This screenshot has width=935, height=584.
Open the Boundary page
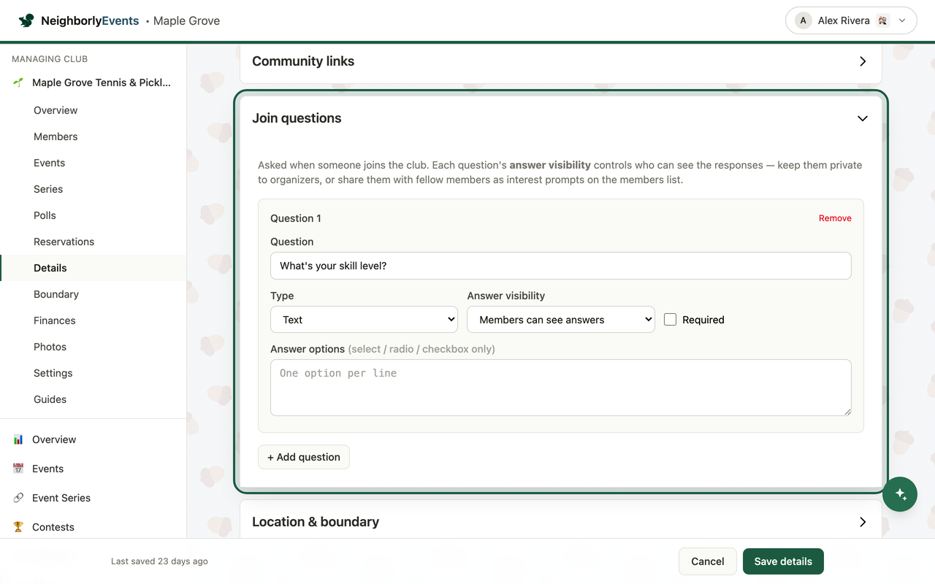click(x=56, y=294)
